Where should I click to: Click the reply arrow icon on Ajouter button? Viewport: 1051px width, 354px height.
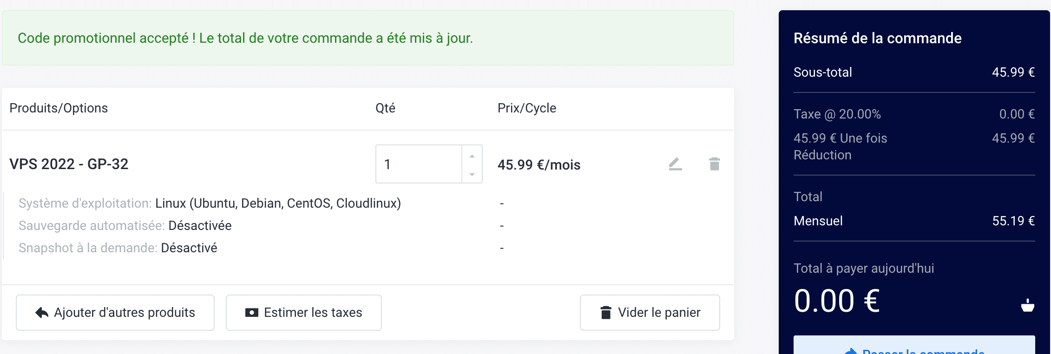(x=42, y=313)
